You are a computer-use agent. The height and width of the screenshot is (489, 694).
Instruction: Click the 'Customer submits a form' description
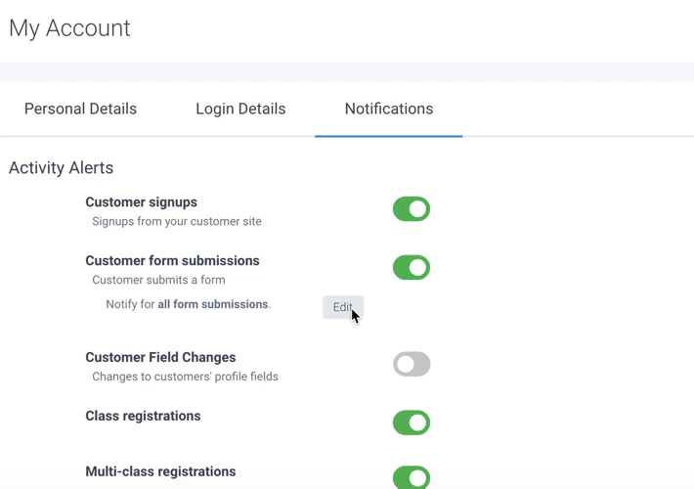[x=158, y=281]
